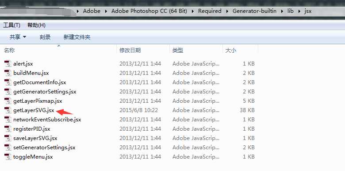Click the 38 KB size of getLayerSVG.jsx
The image size is (345, 171).
coord(247,110)
